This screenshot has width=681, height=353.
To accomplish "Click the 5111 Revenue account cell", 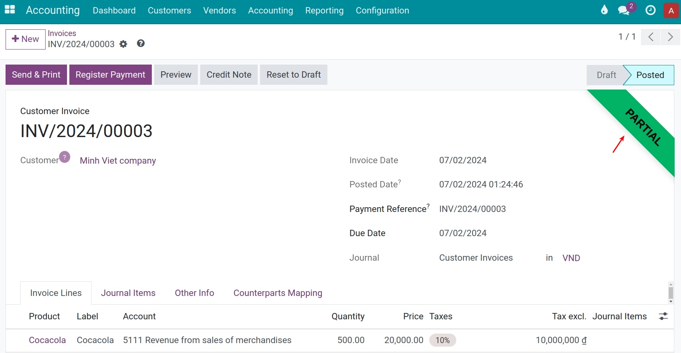I will pyautogui.click(x=207, y=340).
